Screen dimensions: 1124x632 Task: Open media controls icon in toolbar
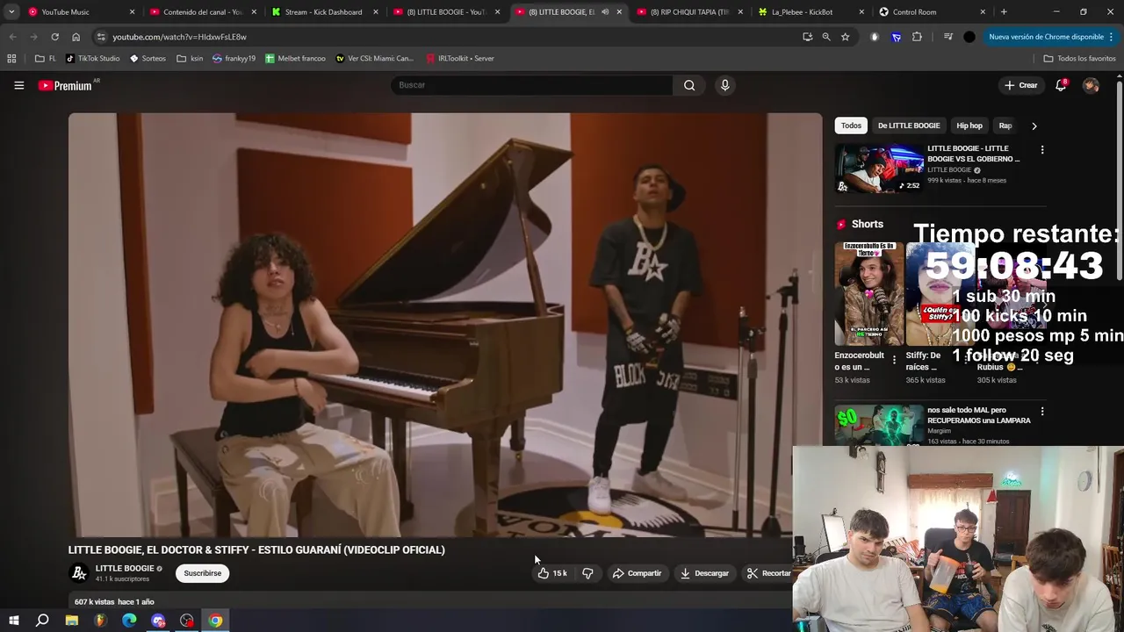click(948, 37)
